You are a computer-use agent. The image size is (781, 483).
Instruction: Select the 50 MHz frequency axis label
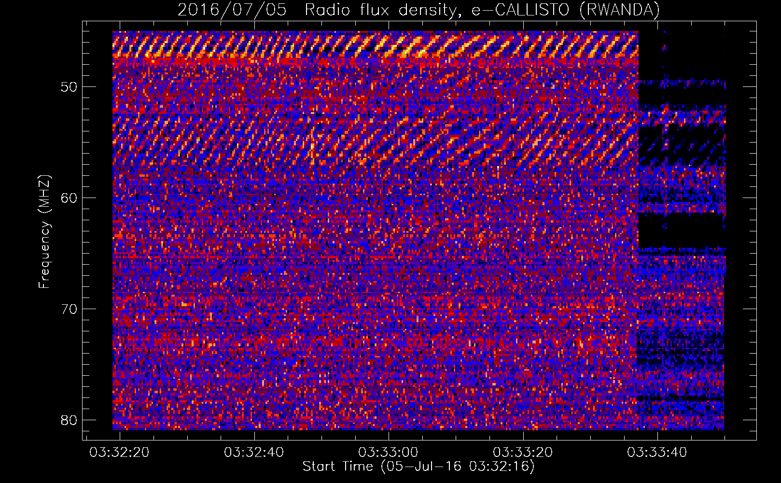70,87
